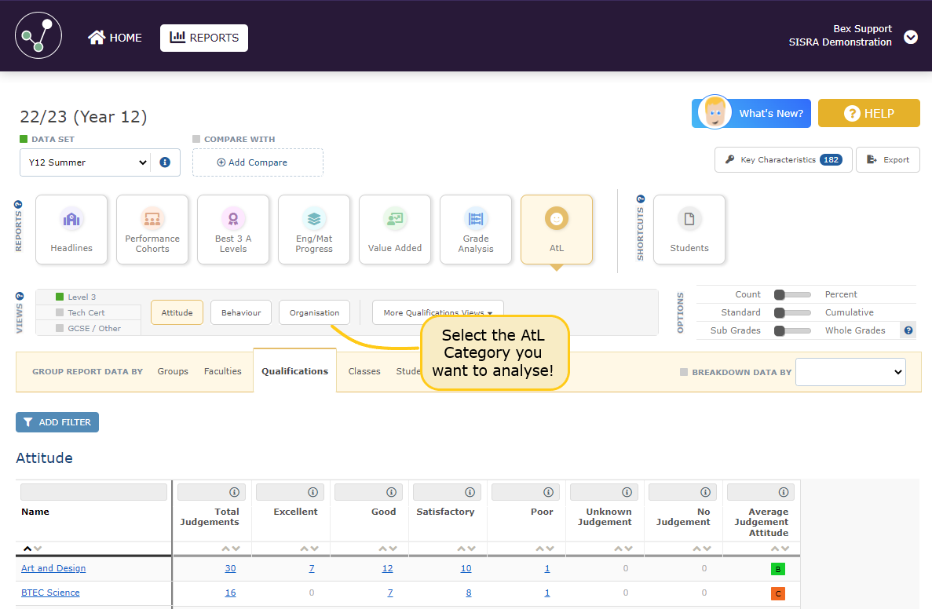Image resolution: width=932 pixels, height=609 pixels.
Task: Select the Best 3 A Levels report
Action: pyautogui.click(x=233, y=229)
